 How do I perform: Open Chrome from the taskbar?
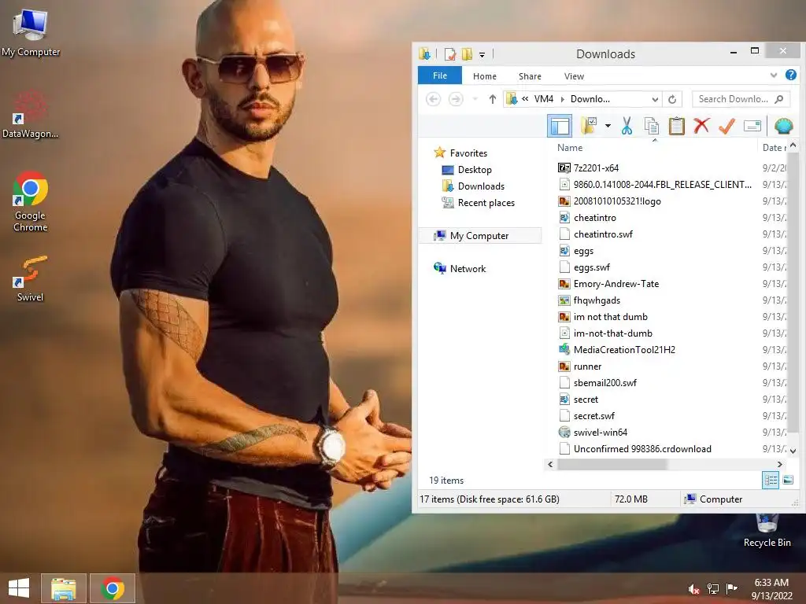coord(113,588)
